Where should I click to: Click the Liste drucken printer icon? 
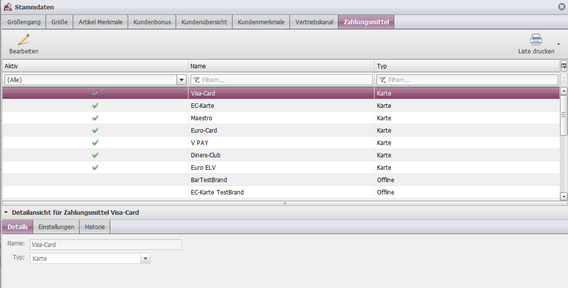click(536, 40)
